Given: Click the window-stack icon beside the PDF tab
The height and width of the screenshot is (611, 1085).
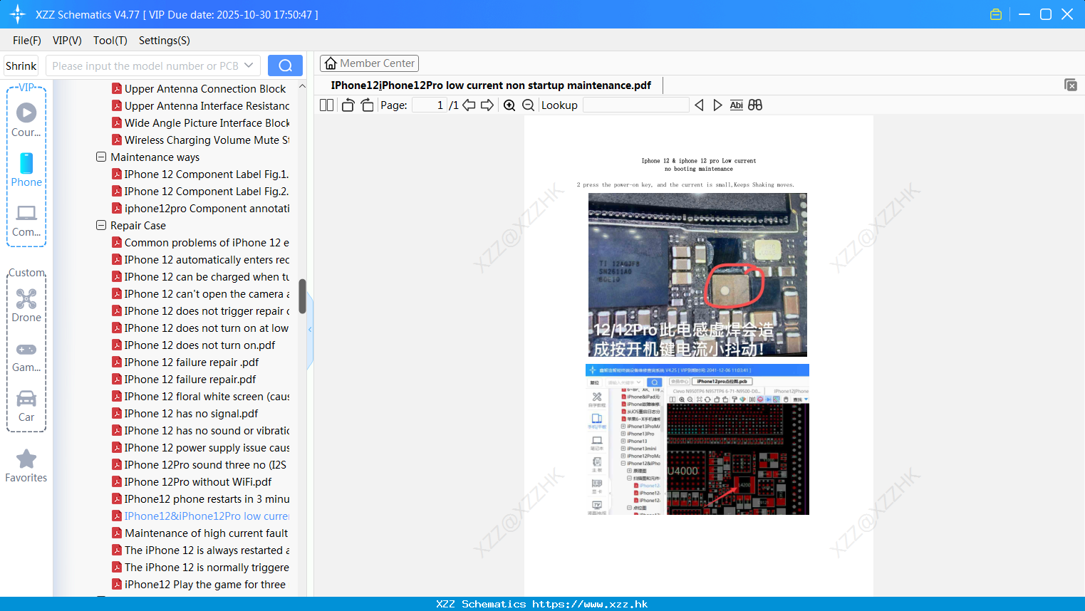Looking at the screenshot, I should point(1070,85).
